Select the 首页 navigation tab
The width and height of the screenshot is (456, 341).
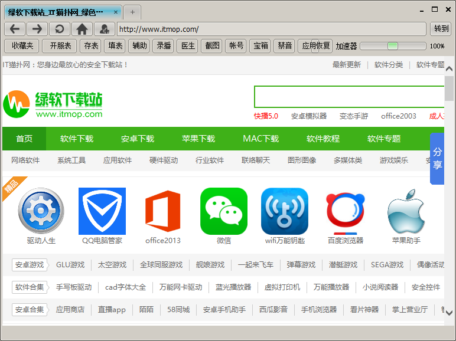click(24, 139)
